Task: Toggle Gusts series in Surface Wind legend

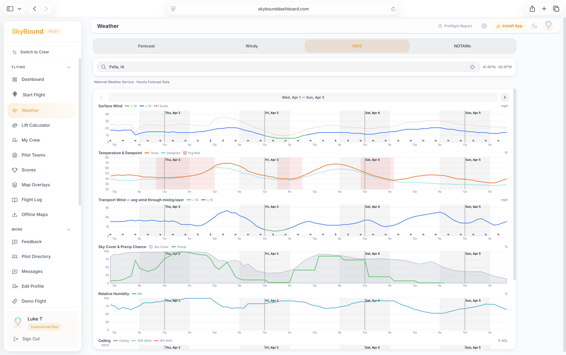Action: click(x=161, y=106)
